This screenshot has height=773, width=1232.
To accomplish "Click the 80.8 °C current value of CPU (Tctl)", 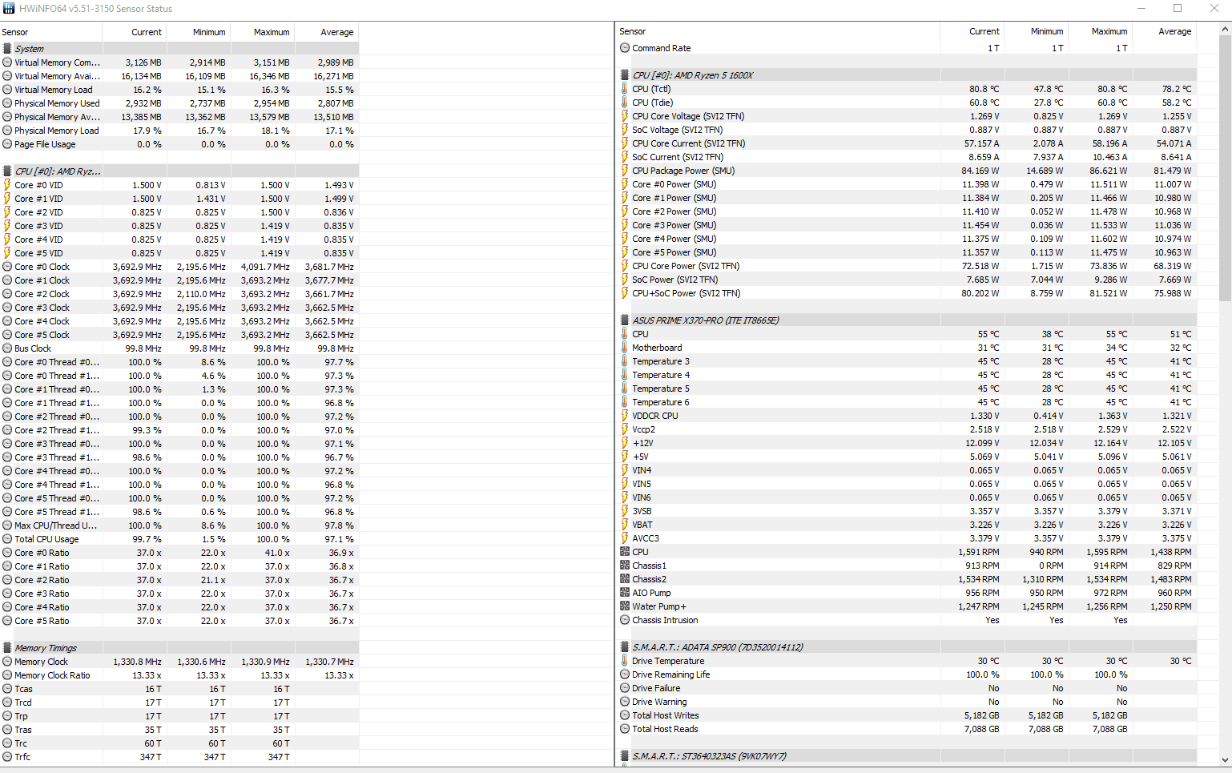I will (984, 89).
